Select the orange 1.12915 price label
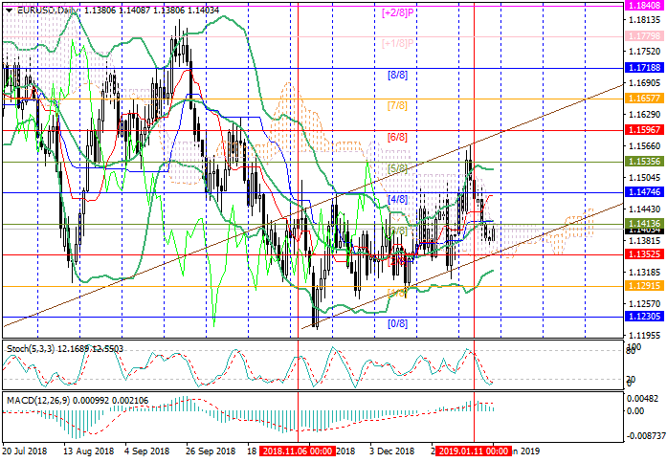 click(x=643, y=285)
